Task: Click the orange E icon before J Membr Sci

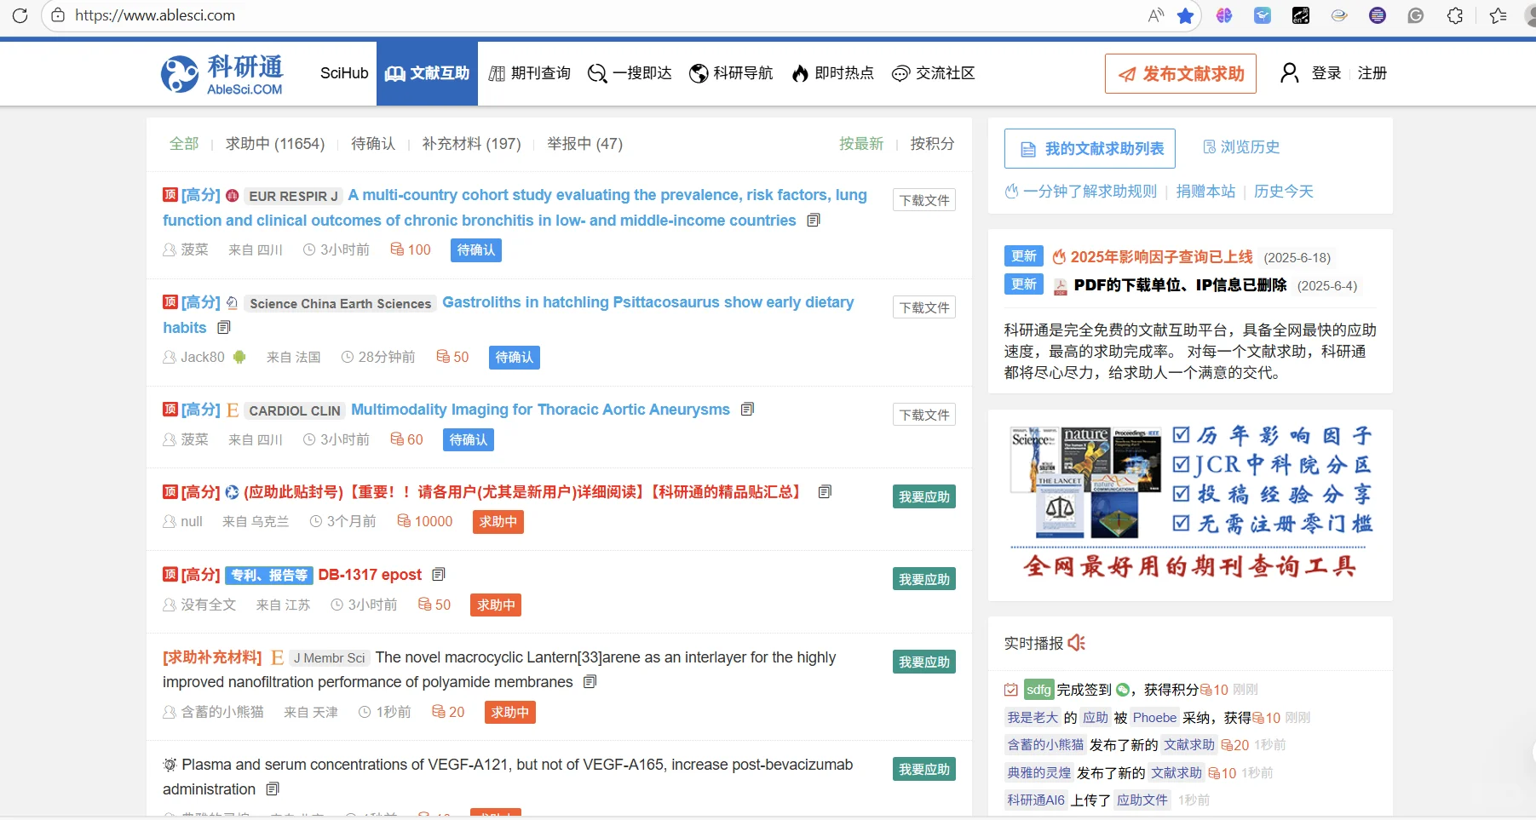Action: tap(277, 657)
